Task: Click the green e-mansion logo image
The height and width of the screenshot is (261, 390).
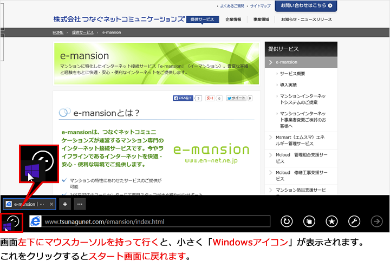Action: click(x=211, y=153)
